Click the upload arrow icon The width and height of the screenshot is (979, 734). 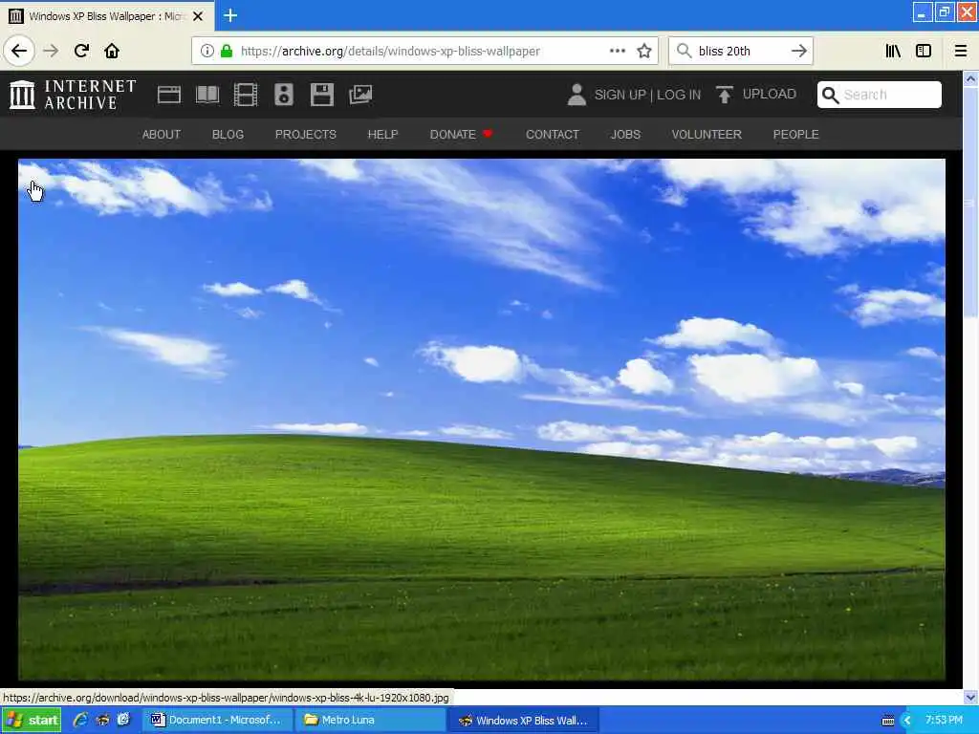725,95
